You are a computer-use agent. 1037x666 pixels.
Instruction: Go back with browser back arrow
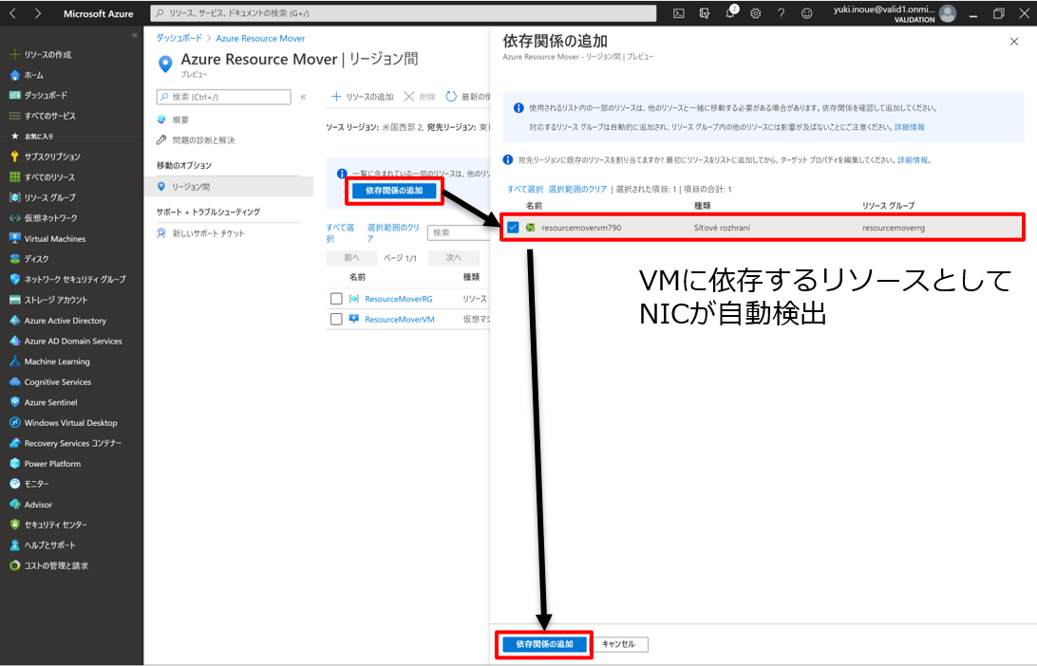12,13
